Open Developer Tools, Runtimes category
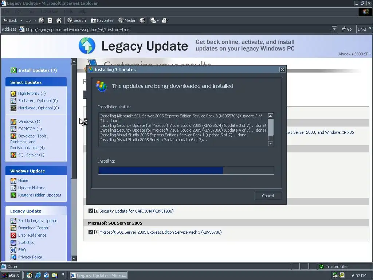The image size is (373, 280). [29, 142]
